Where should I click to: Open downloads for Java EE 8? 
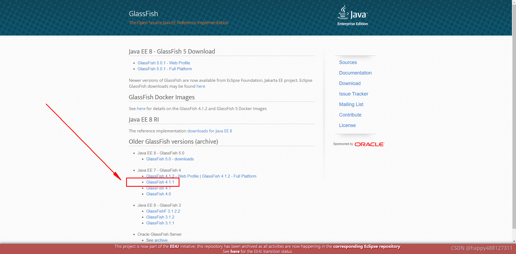coord(209,131)
